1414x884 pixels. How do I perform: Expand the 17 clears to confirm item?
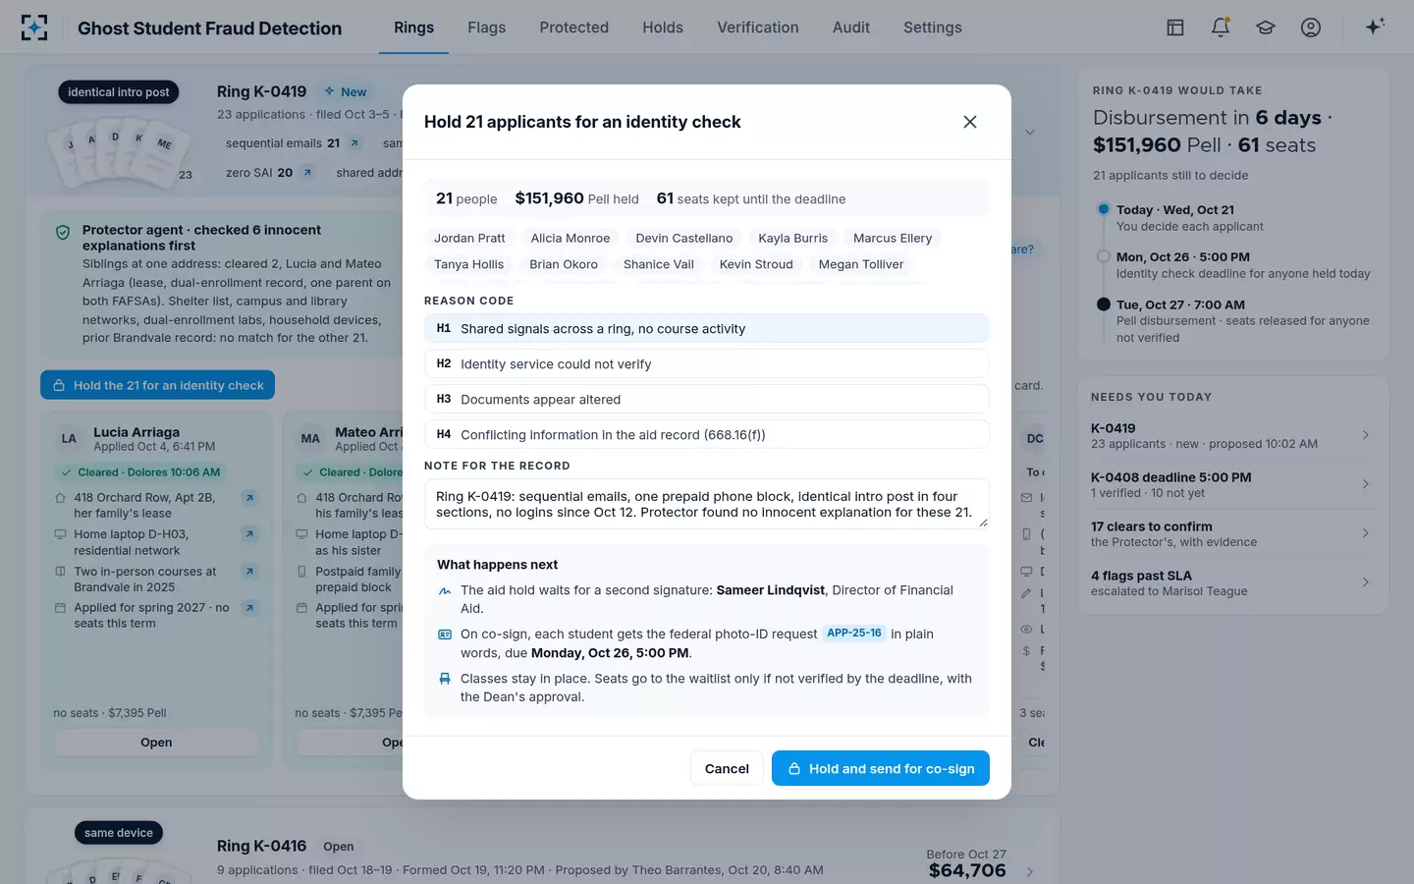1233,533
